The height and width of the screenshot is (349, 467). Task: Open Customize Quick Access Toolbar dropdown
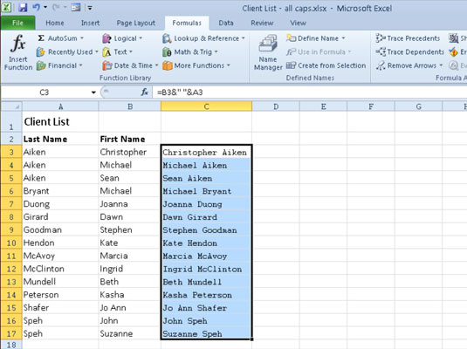click(x=90, y=8)
